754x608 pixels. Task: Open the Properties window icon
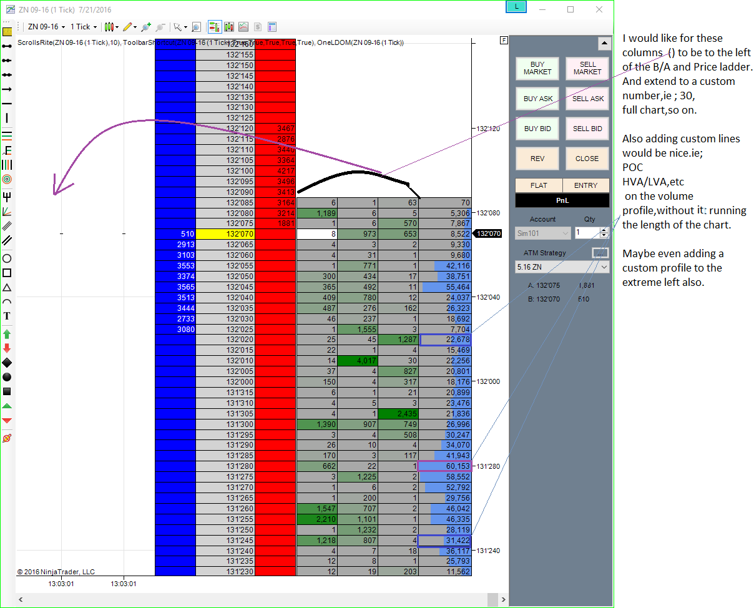pos(272,27)
